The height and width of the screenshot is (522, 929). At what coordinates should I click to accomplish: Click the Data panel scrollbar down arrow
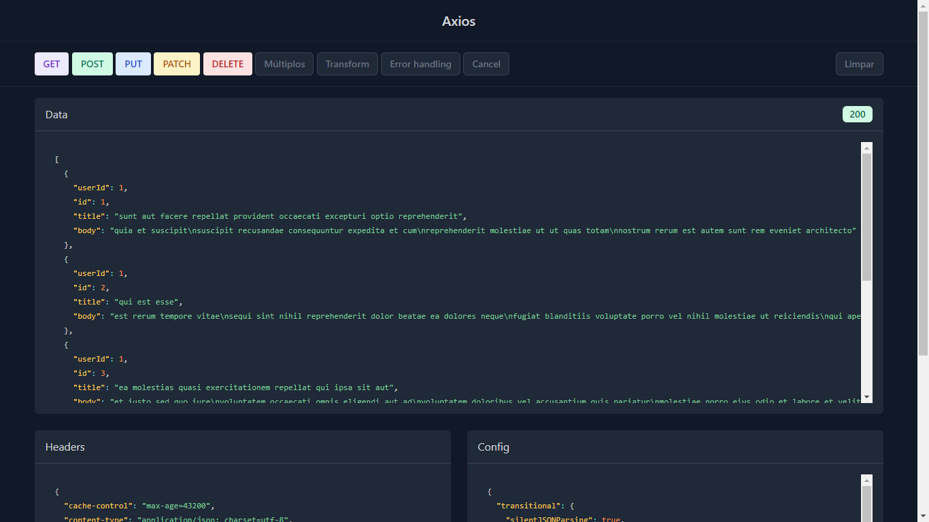pos(866,397)
